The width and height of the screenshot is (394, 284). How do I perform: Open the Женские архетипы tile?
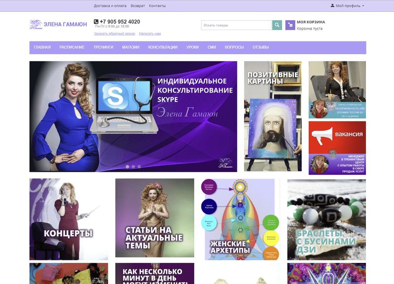coord(241,219)
